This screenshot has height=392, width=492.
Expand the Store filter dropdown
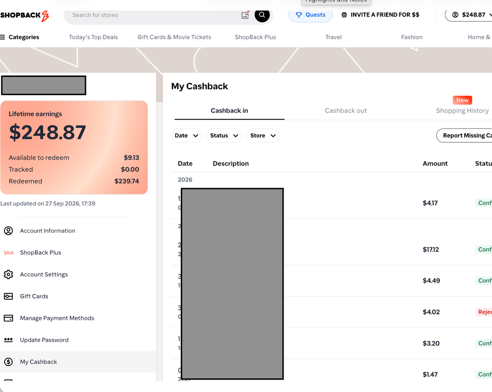(x=263, y=136)
